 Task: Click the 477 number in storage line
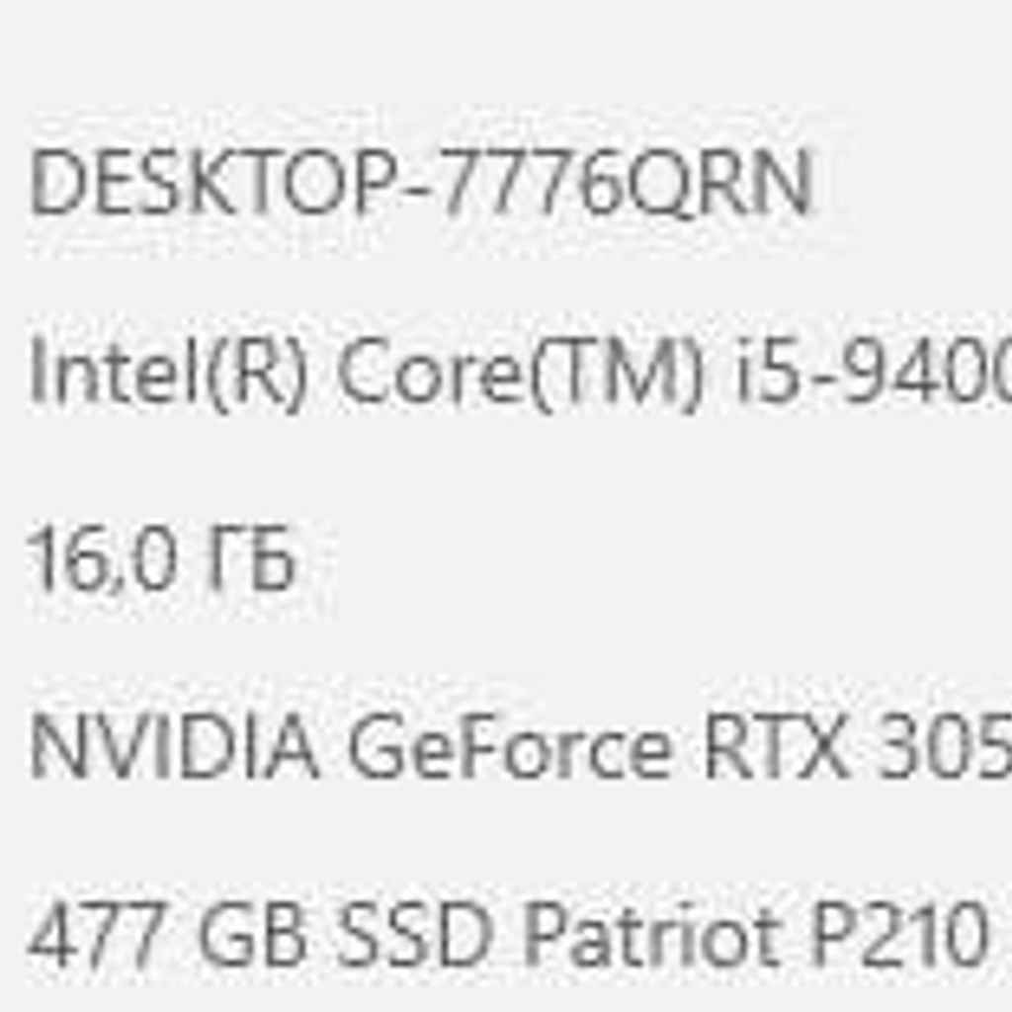tap(97, 935)
